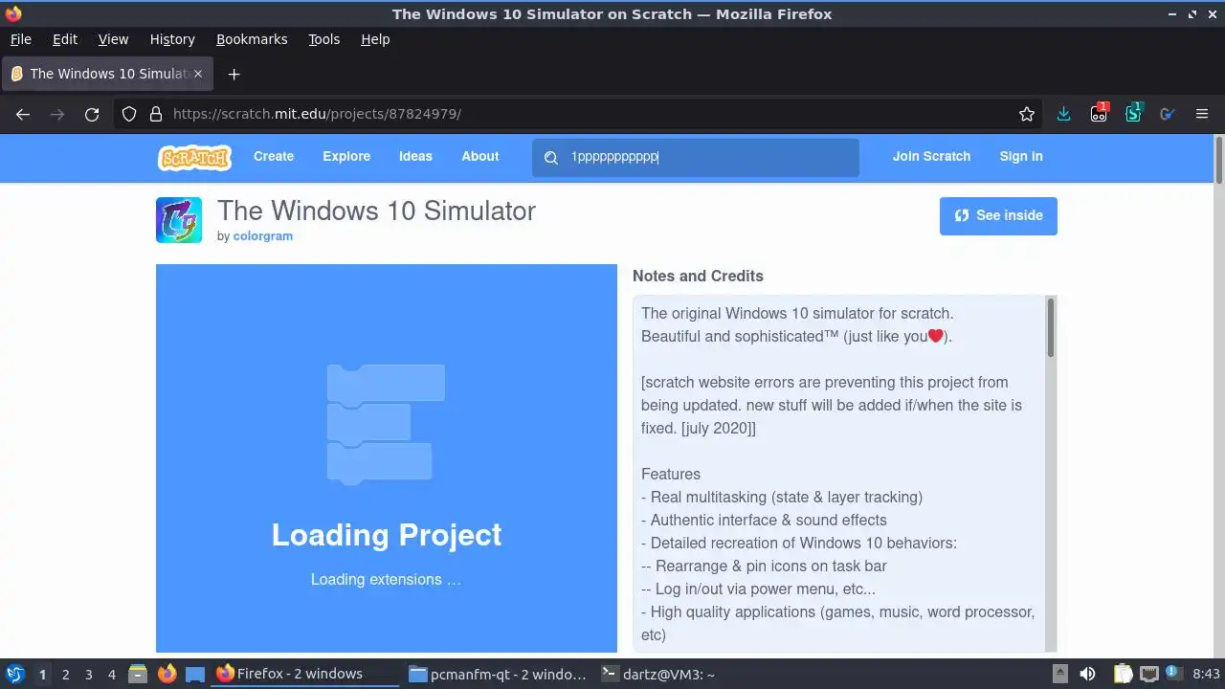Click Sign in link
The image size is (1225, 689).
1021,157
